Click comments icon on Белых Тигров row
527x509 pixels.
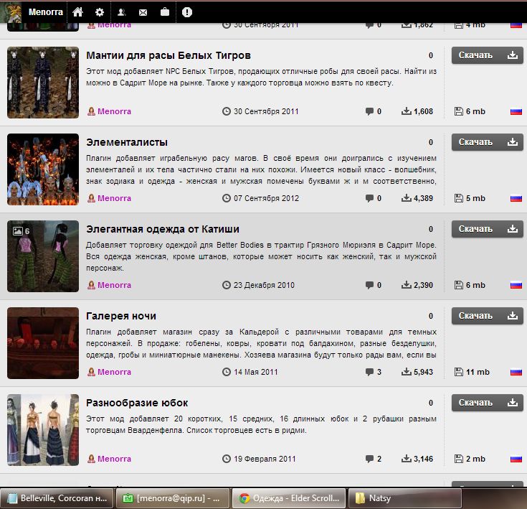pos(369,112)
